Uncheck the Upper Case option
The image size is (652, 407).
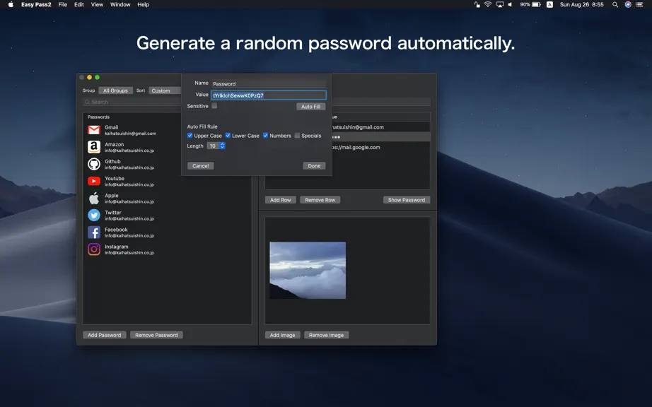coord(190,136)
